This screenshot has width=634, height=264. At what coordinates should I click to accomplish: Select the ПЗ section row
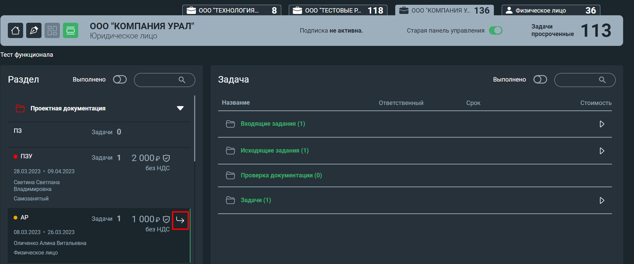coord(99,135)
